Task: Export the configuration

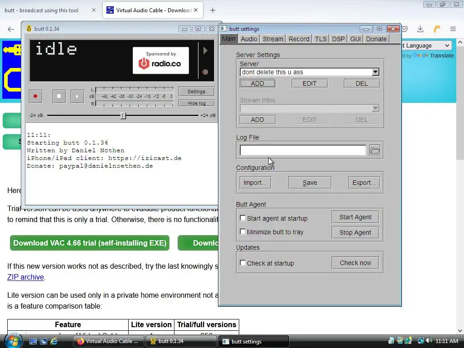Action: pos(364,183)
